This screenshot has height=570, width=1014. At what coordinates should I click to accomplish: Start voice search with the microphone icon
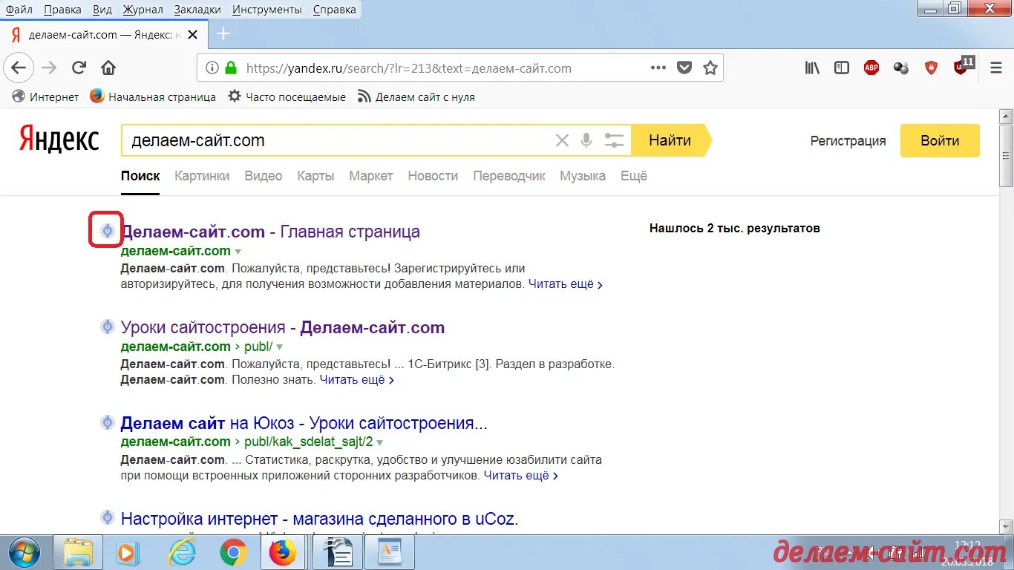[x=586, y=140]
